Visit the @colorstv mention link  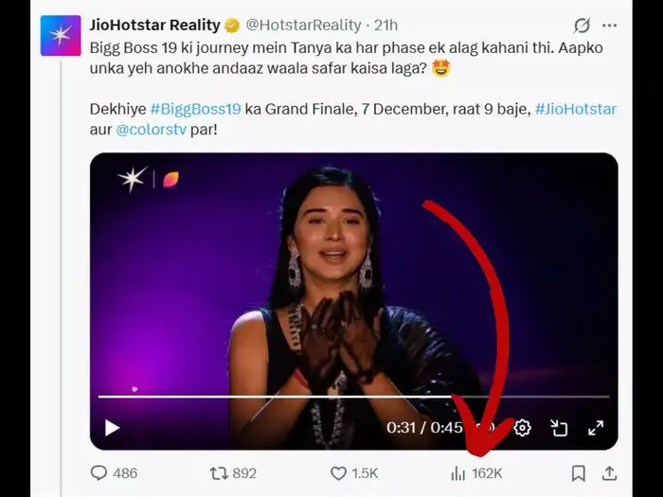pyautogui.click(x=151, y=128)
